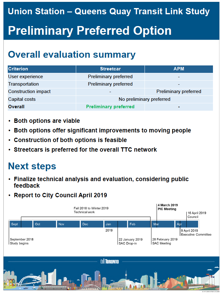This screenshot has height=294, width=221.
Task: Click 'Fall 2018 to Winter 2019 Technical work' label
Action: [91, 210]
